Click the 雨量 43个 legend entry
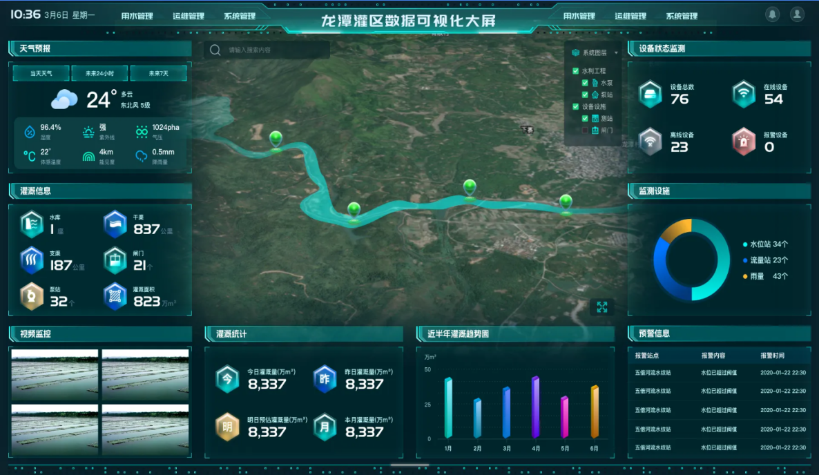 pos(765,276)
